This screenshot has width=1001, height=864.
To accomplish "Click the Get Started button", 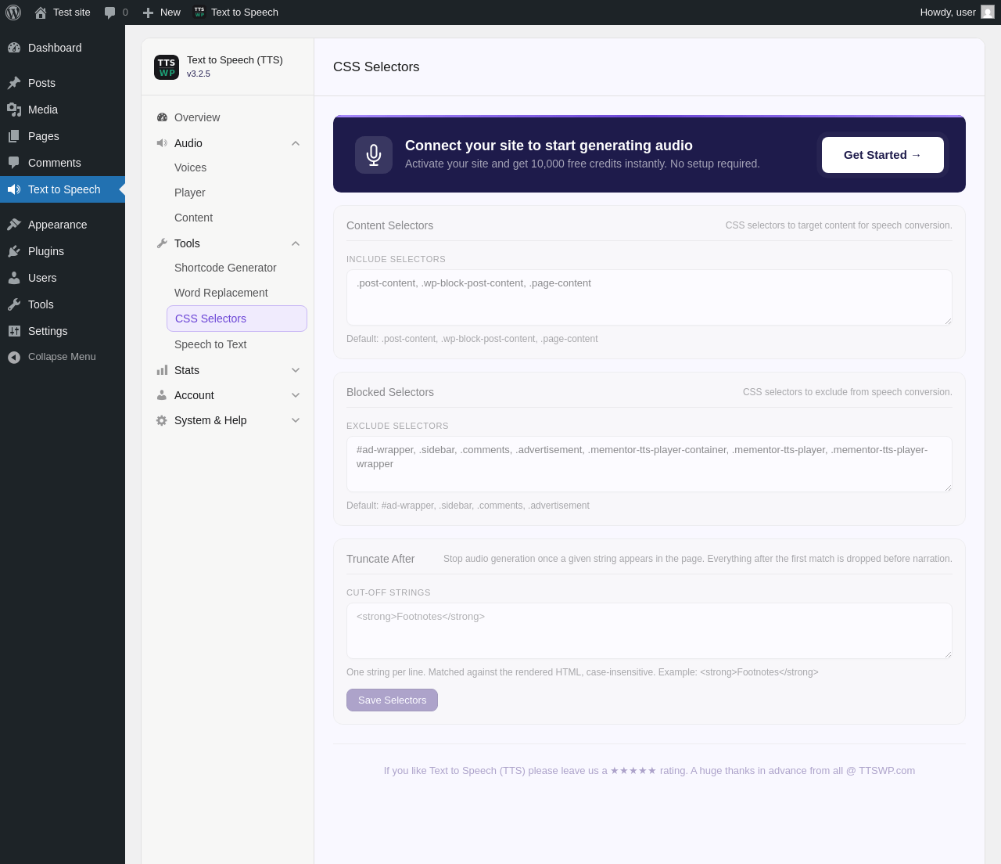I will 883,155.
